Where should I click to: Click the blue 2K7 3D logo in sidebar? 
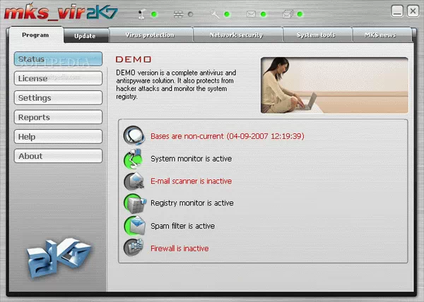59,258
